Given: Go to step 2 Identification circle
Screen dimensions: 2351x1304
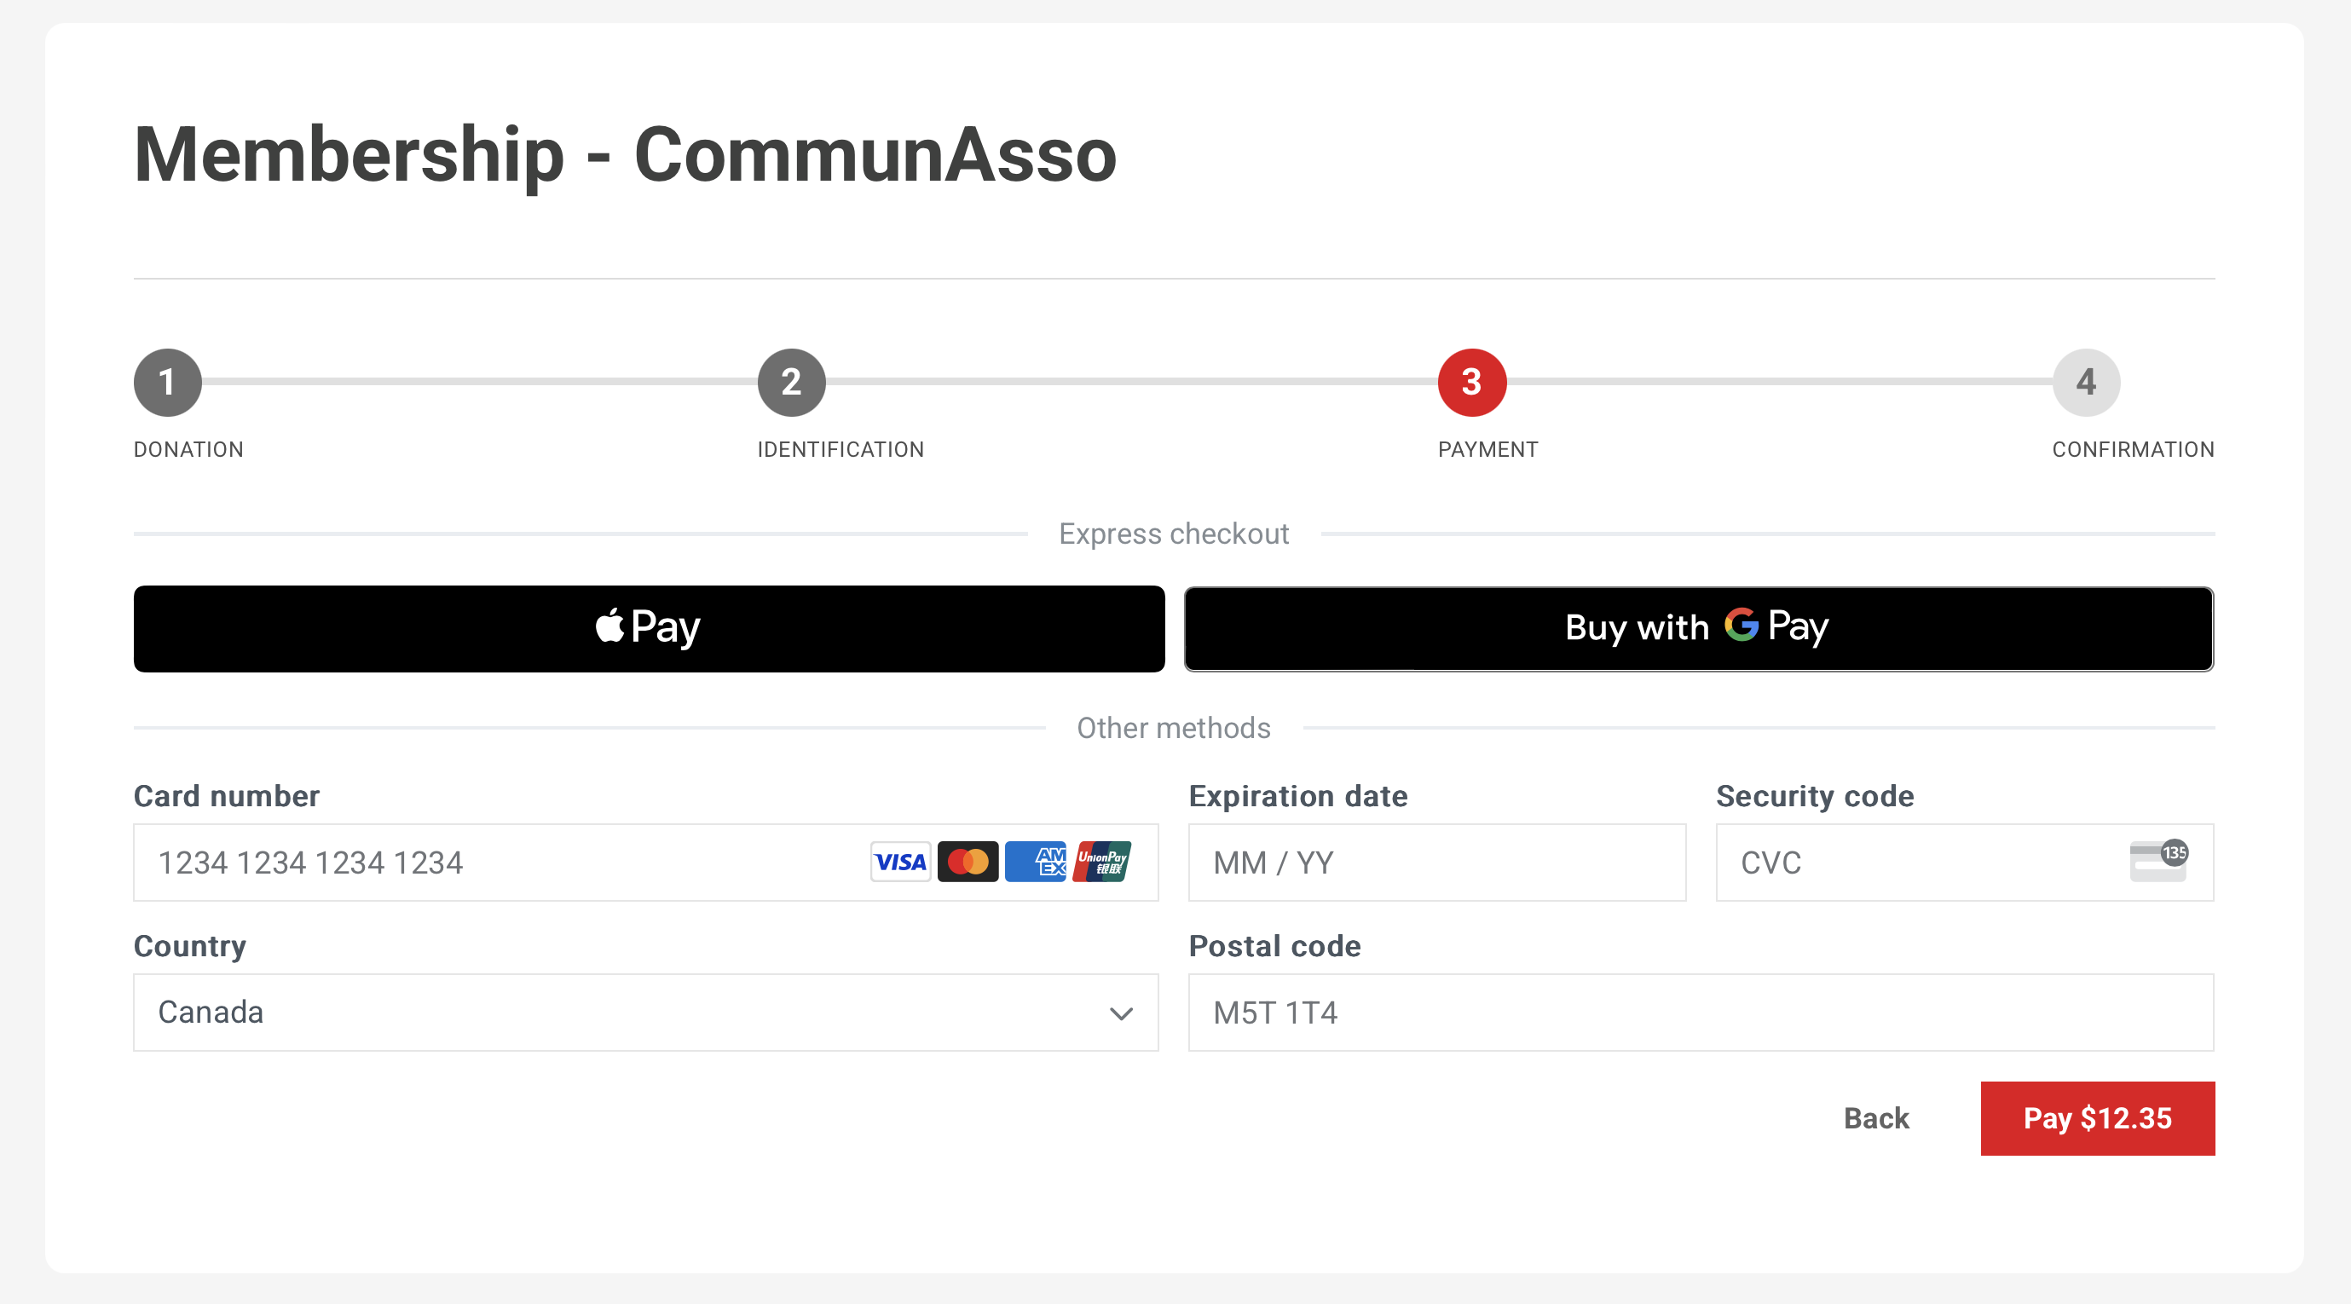Looking at the screenshot, I should click(x=791, y=383).
